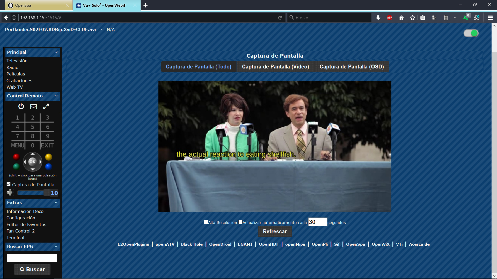497x279 pixels.
Task: Click the remote EXIT key
Action: click(47, 145)
